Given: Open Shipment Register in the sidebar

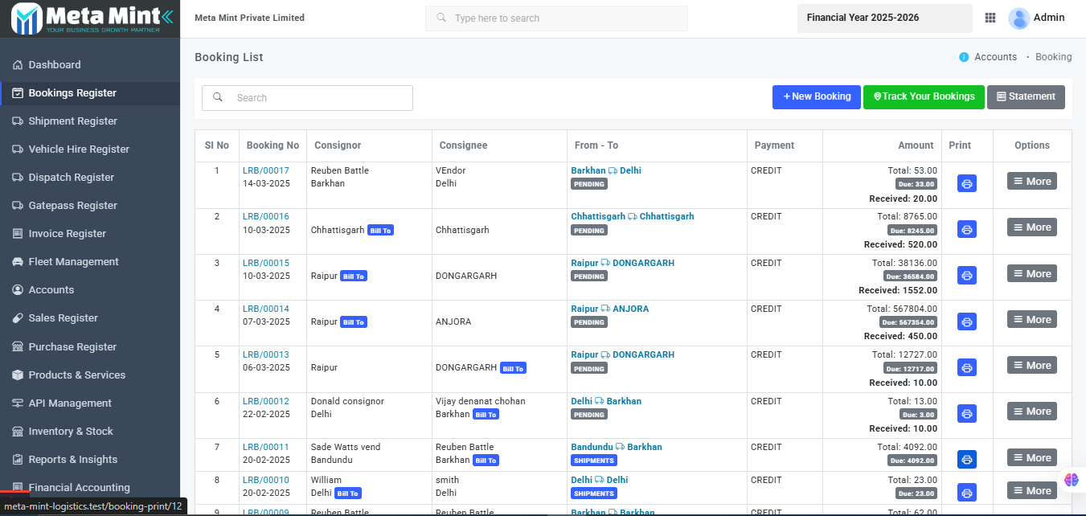Looking at the screenshot, I should click(72, 121).
